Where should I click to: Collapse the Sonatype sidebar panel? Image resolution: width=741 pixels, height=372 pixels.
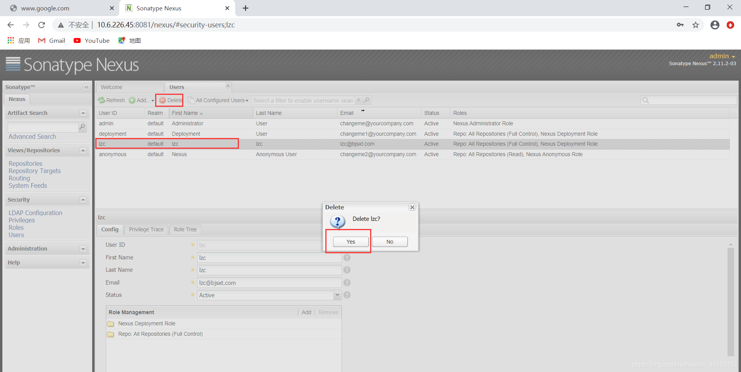coord(86,87)
